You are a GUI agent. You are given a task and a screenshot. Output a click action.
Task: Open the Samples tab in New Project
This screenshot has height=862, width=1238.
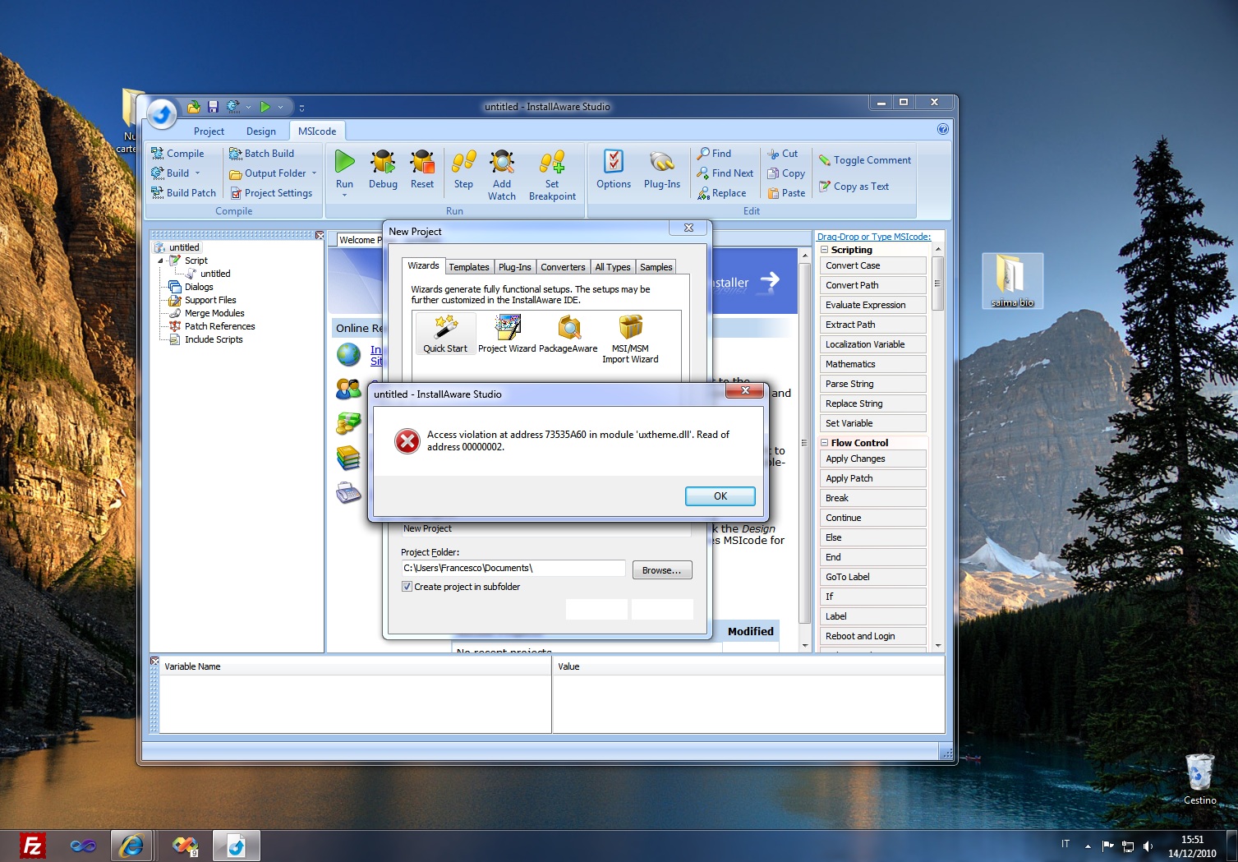click(x=656, y=267)
